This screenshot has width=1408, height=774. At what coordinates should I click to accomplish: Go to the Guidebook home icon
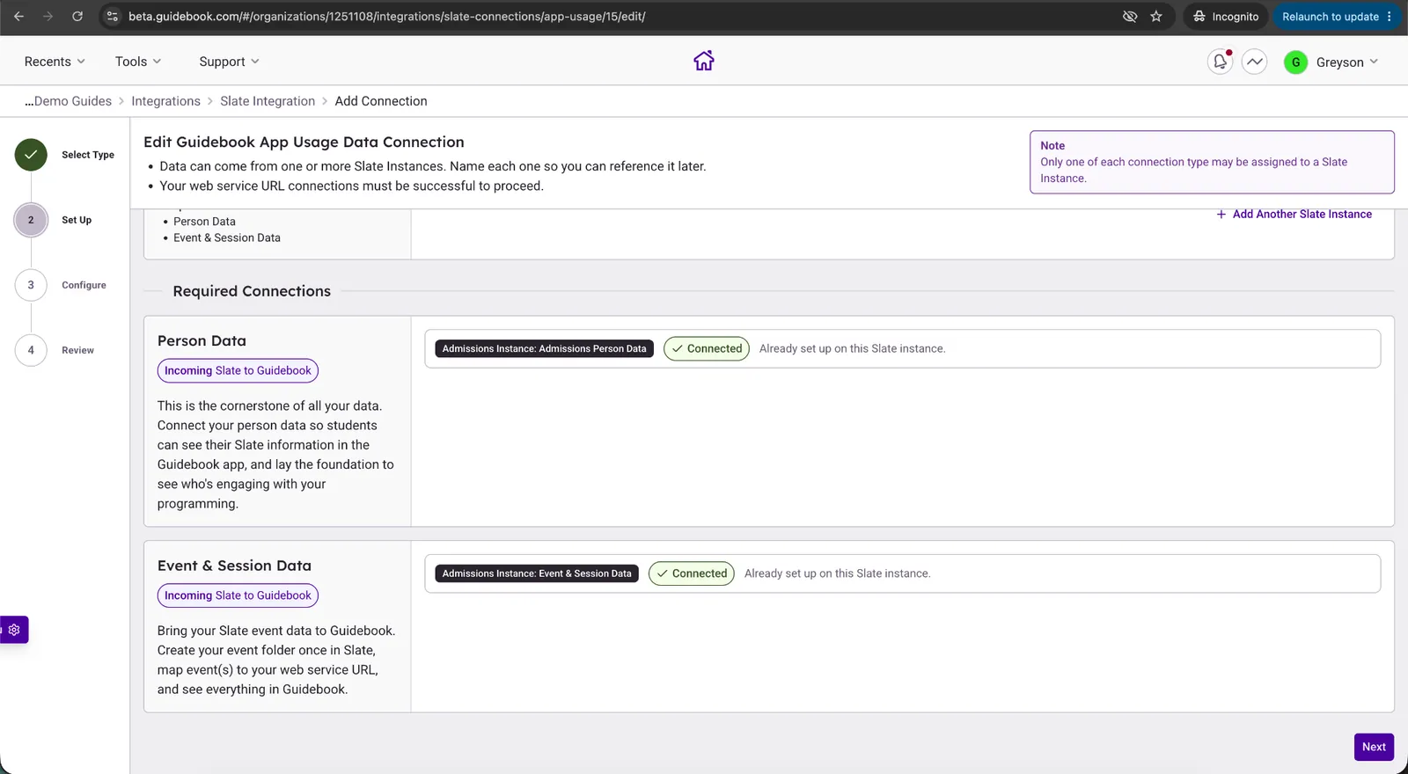coord(703,61)
